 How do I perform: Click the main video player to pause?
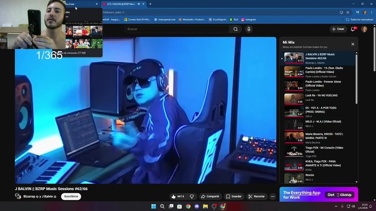coord(146,110)
